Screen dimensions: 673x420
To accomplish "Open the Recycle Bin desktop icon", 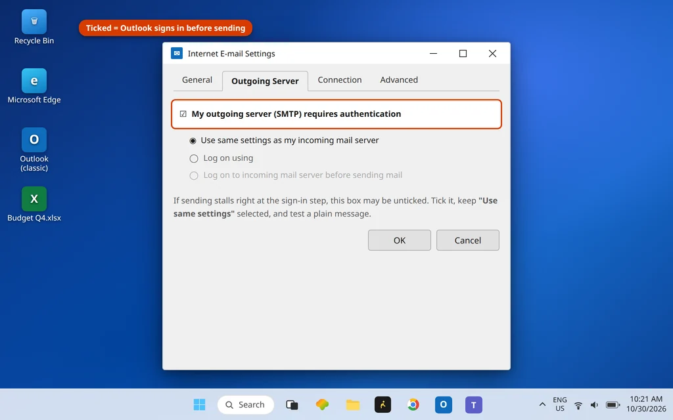I will coord(34,27).
